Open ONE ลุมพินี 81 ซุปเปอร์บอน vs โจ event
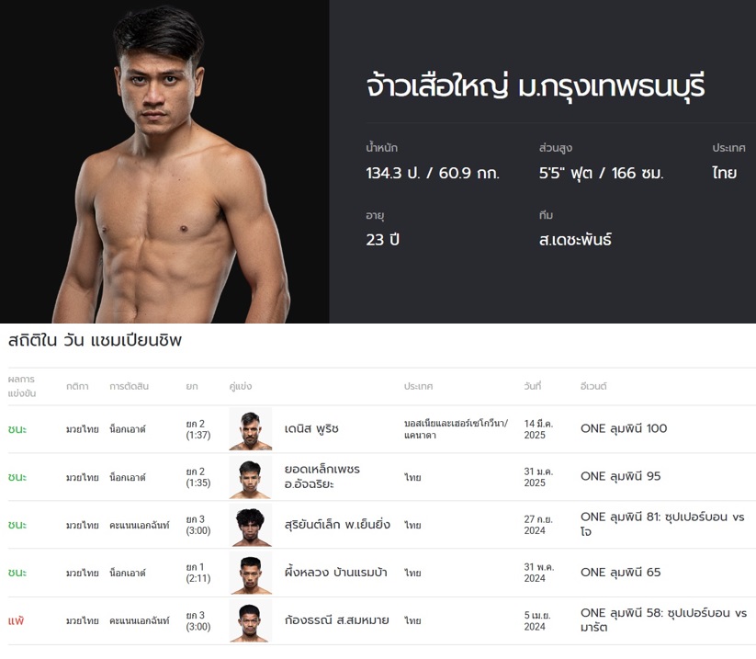Image resolution: width=756 pixels, height=659 pixels. coord(662,524)
